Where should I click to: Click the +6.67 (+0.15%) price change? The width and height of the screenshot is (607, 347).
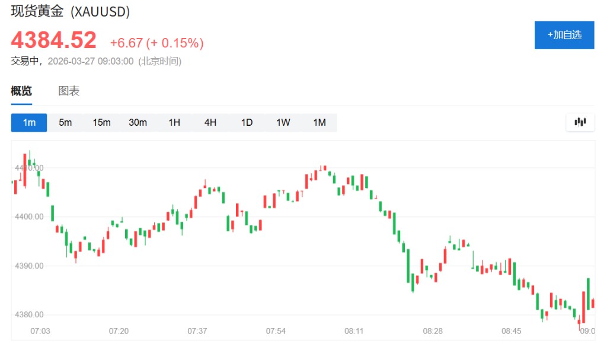point(157,43)
